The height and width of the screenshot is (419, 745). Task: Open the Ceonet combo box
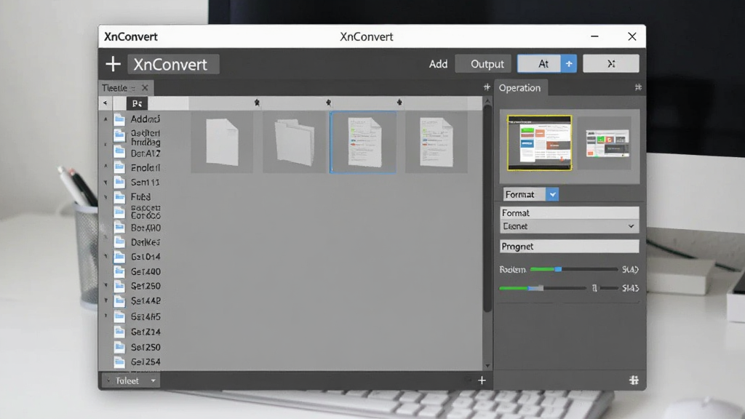(x=569, y=227)
